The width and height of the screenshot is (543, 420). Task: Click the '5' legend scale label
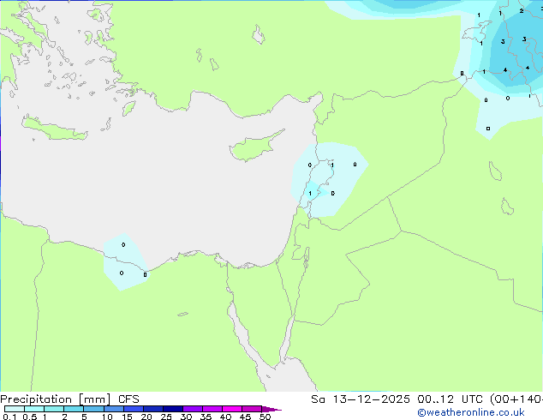pyautogui.click(x=84, y=417)
